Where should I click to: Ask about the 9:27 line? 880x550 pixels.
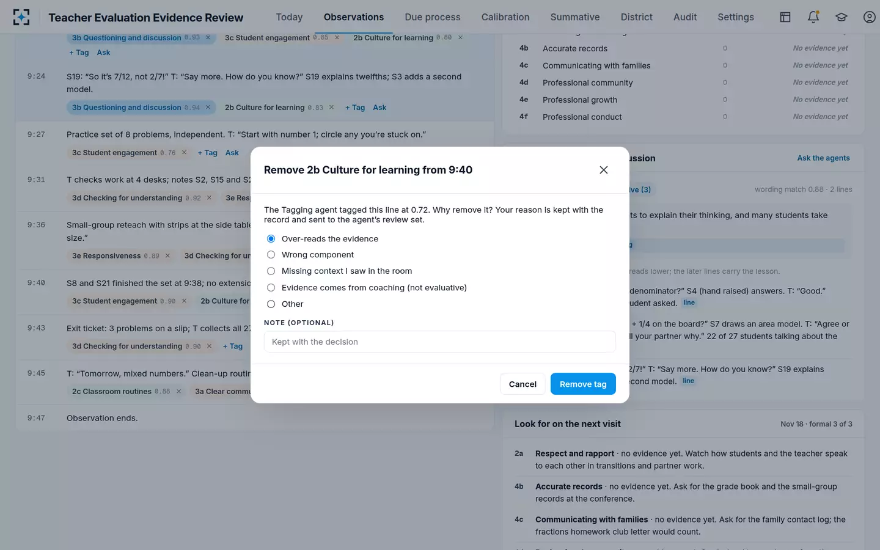[232, 153]
